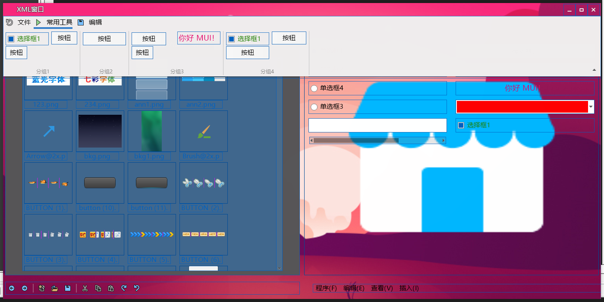Viewport: 604px width, 302px height.
Task: Toggle 选择框1 checkbox in 分组1
Action: pos(11,39)
